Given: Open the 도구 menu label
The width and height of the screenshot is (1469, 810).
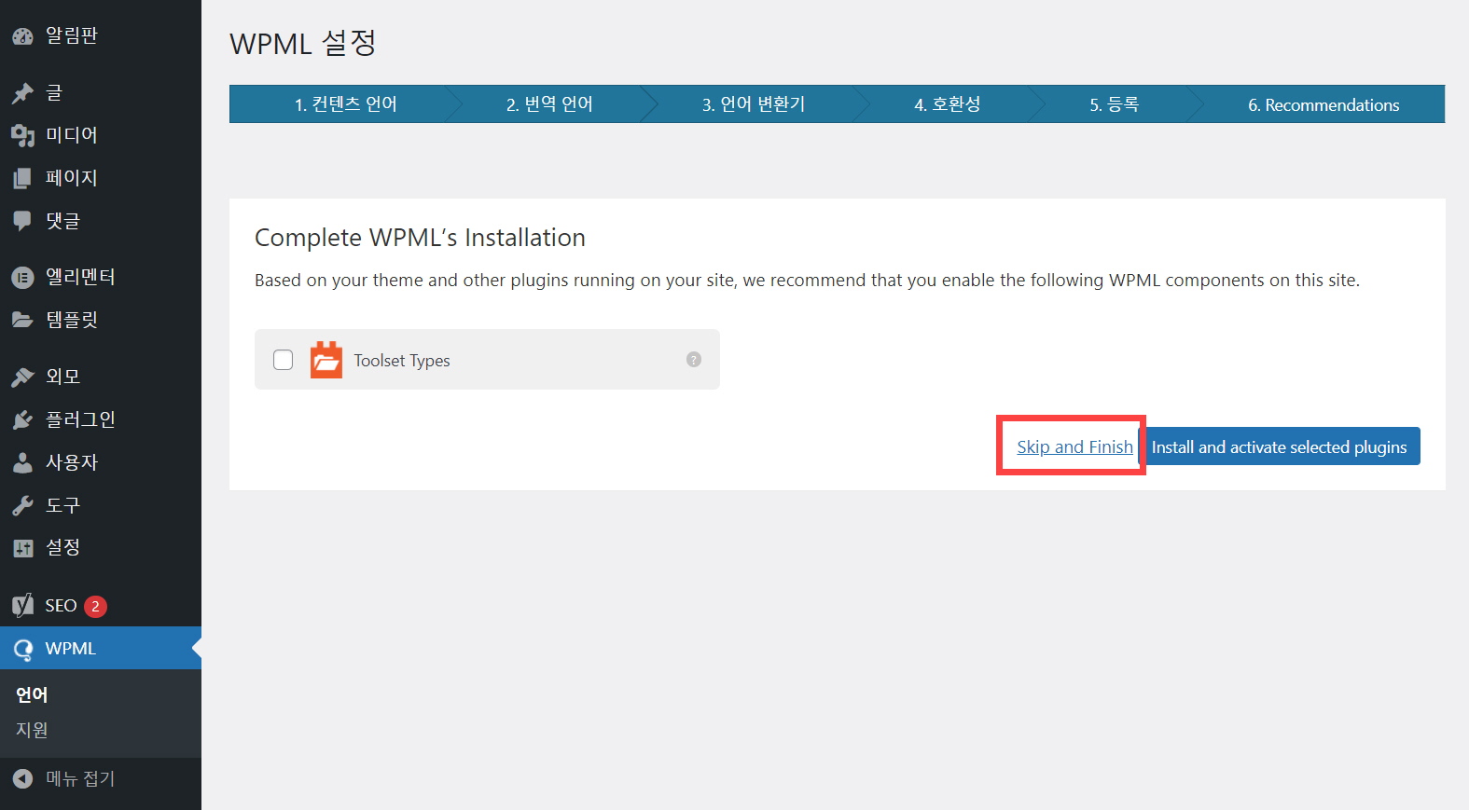Looking at the screenshot, I should [x=62, y=505].
